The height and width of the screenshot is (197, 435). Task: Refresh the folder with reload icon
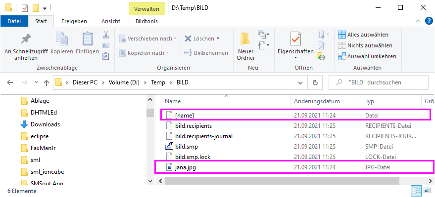pos(315,82)
